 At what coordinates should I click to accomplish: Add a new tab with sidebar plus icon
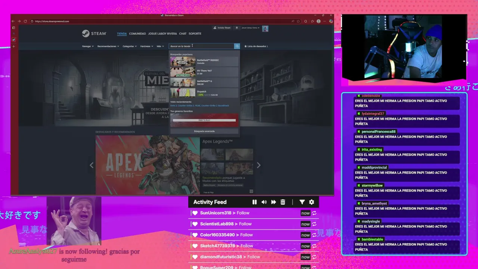point(14,46)
